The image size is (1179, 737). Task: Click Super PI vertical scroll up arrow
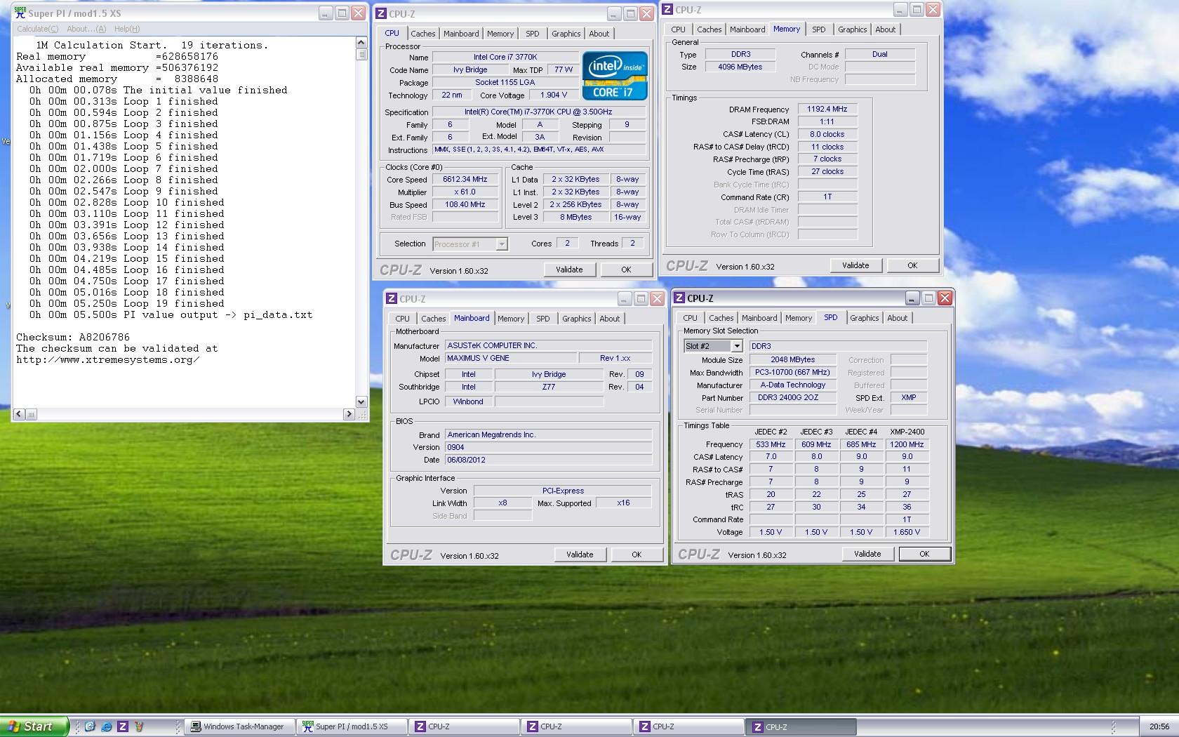point(361,43)
